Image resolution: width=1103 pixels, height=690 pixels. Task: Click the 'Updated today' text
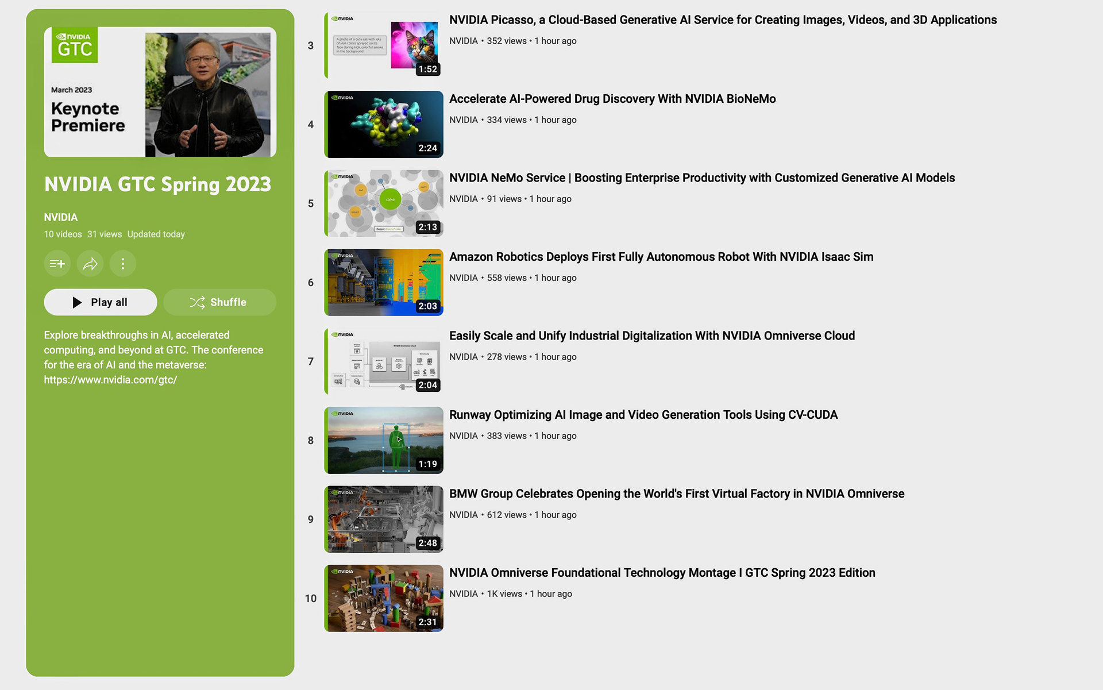tap(156, 234)
